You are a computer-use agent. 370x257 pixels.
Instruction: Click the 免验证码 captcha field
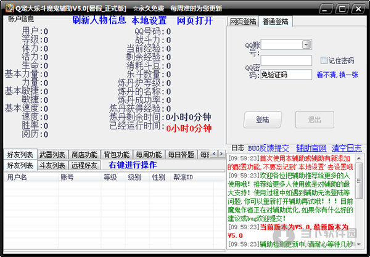click(286, 75)
